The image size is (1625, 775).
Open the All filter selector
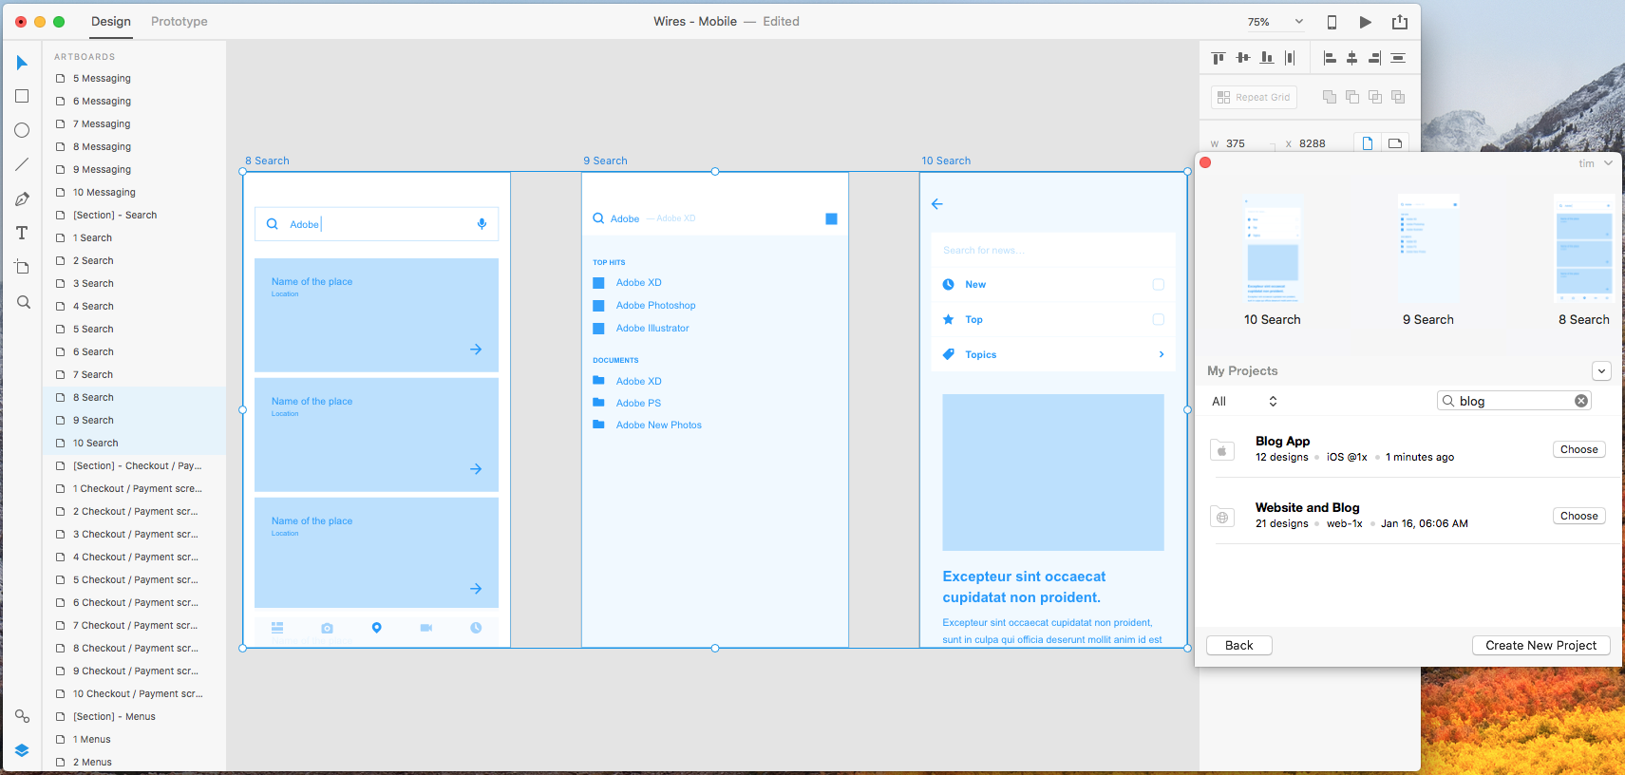pyautogui.click(x=1244, y=402)
